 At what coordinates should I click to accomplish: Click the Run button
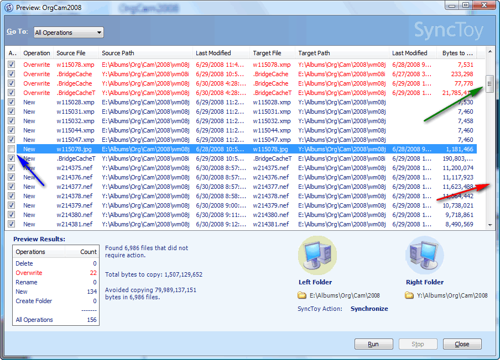373,344
